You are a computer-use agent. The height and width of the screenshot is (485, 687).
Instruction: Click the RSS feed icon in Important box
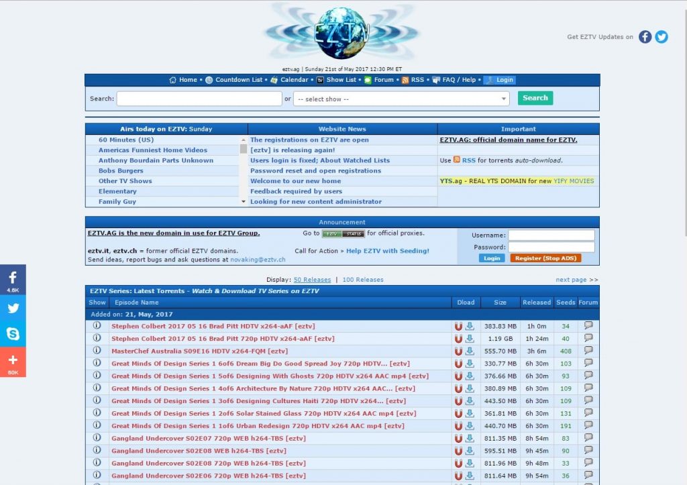point(456,160)
